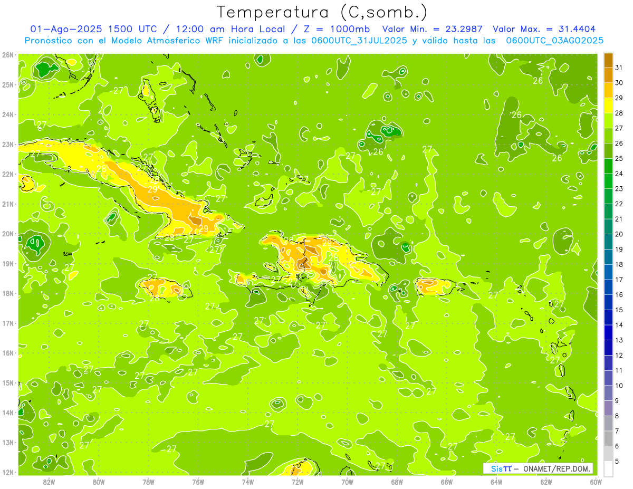The image size is (633, 489).
Task: Click the 60W longitude axis label
Action: [596, 482]
